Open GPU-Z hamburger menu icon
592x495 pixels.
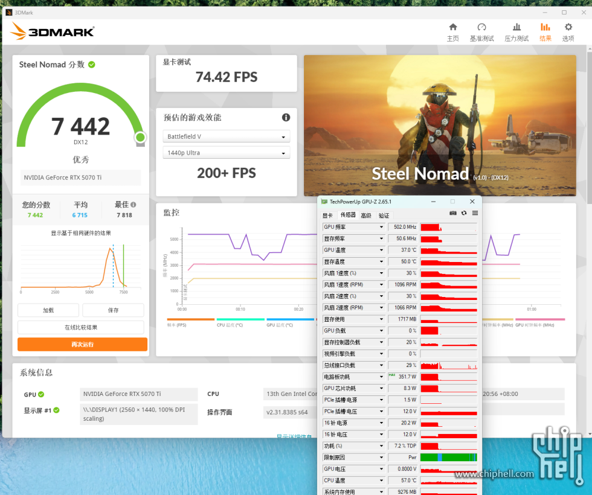[x=475, y=213]
